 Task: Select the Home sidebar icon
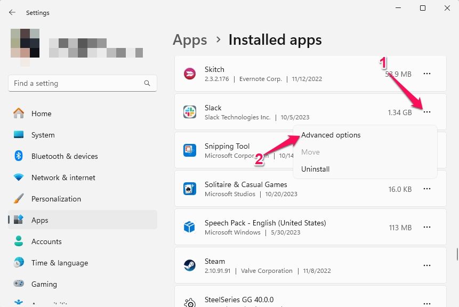click(x=18, y=114)
